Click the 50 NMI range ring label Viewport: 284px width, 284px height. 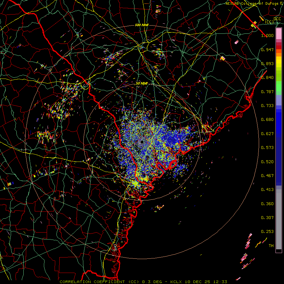click(x=142, y=84)
